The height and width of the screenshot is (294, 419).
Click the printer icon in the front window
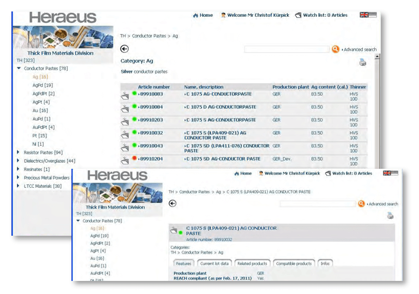click(391, 215)
